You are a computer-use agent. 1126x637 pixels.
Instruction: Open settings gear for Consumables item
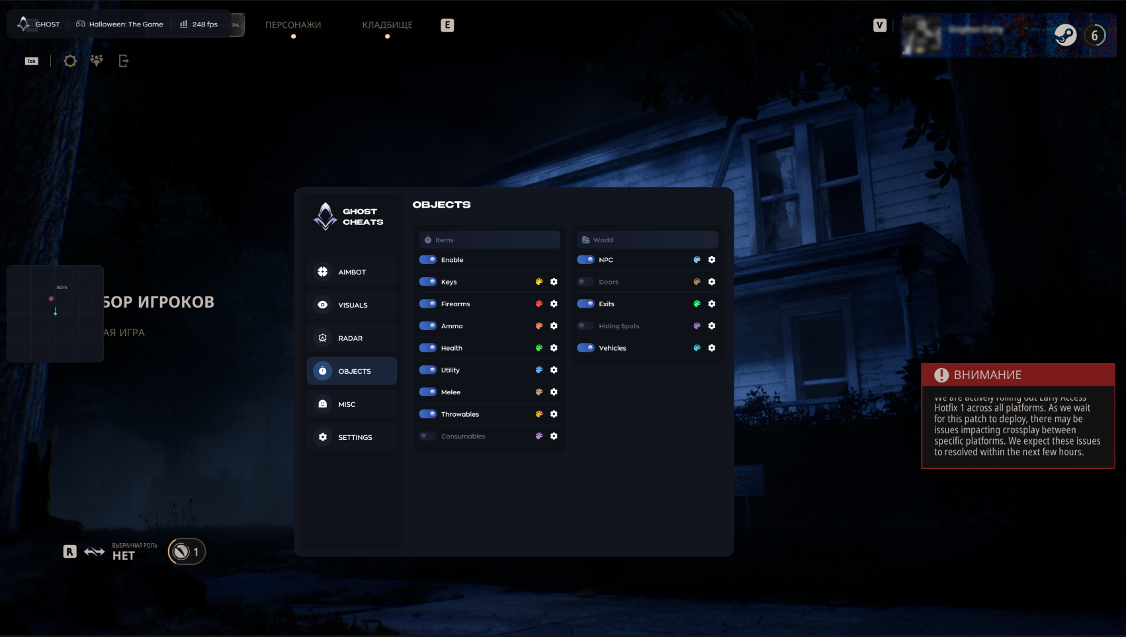coord(554,436)
